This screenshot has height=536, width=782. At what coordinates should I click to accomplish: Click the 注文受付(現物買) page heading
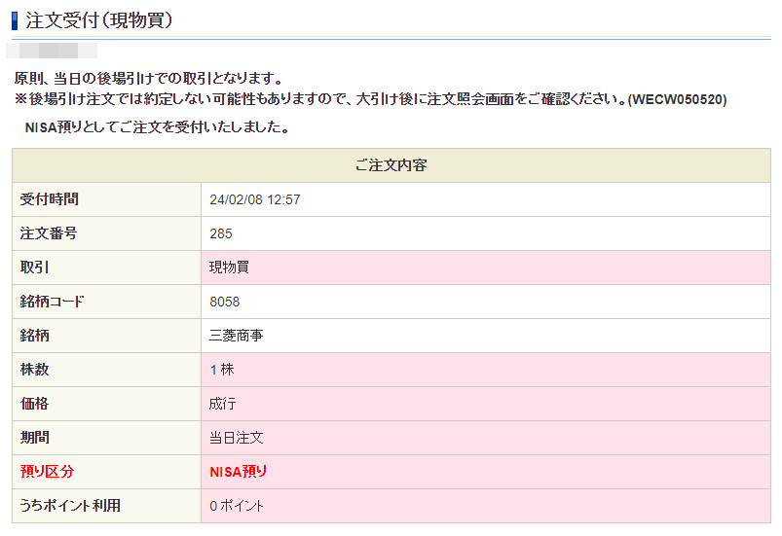(99, 20)
